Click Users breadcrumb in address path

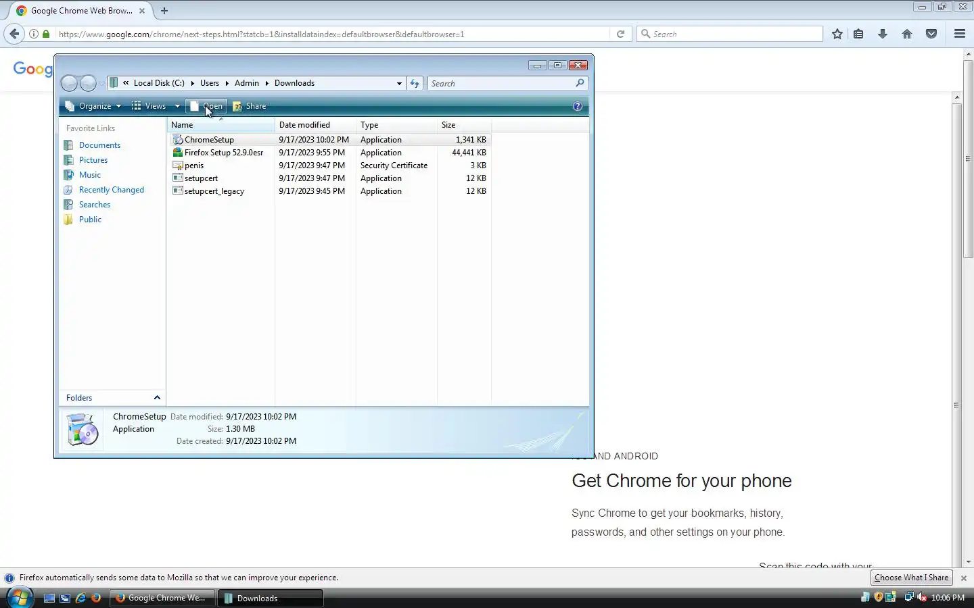(210, 83)
